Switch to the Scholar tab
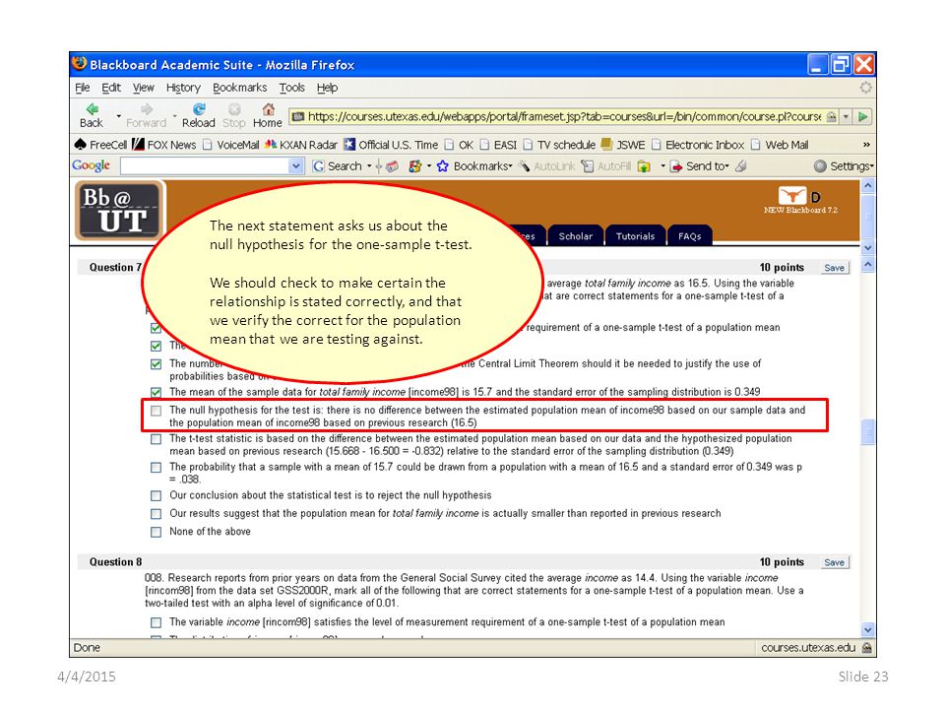Screen dimensions: 945x709 (576, 235)
